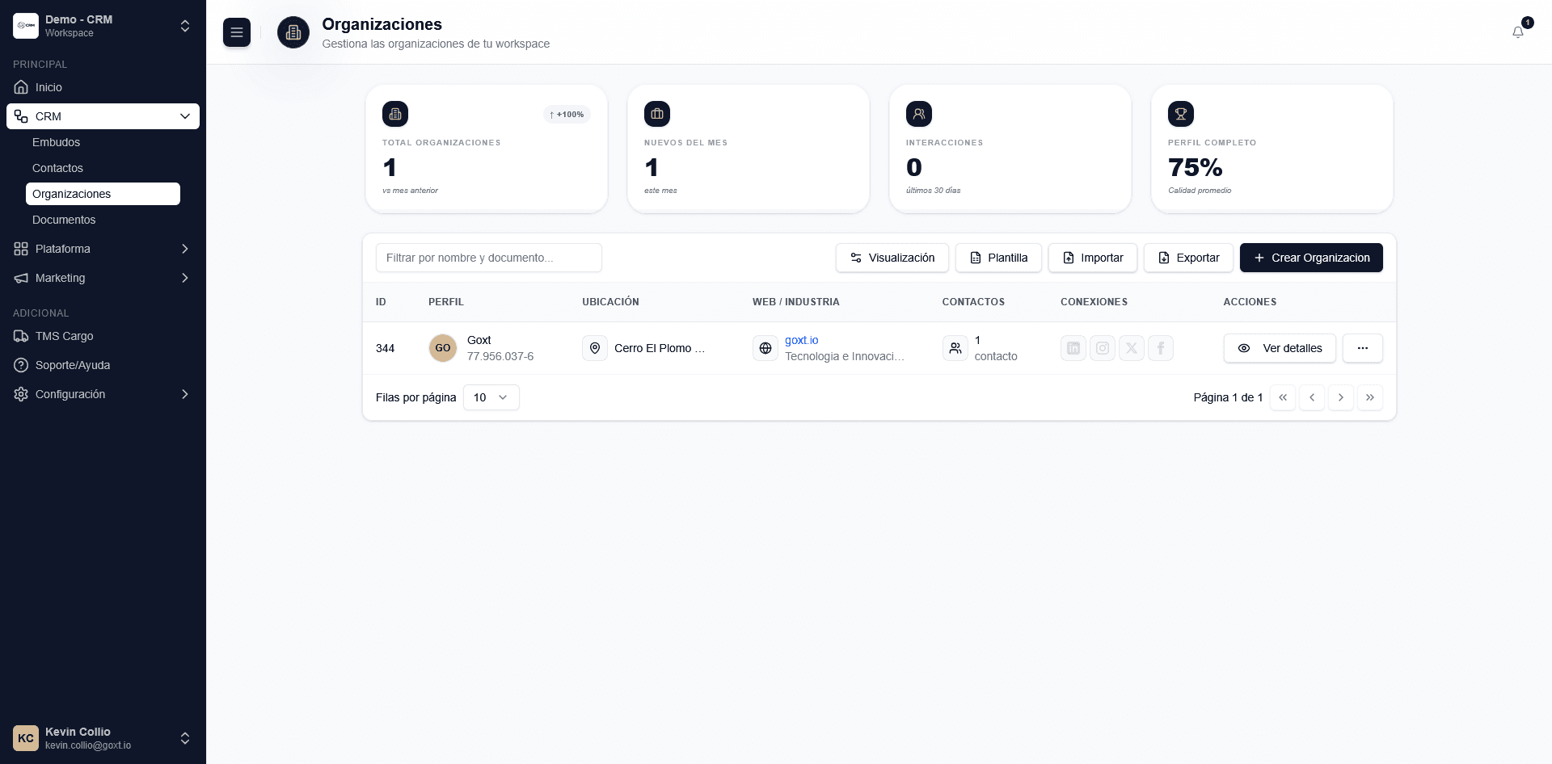Viewport: 1552px width, 764px height.
Task: Open Documentos under CRM
Action: coord(103,220)
